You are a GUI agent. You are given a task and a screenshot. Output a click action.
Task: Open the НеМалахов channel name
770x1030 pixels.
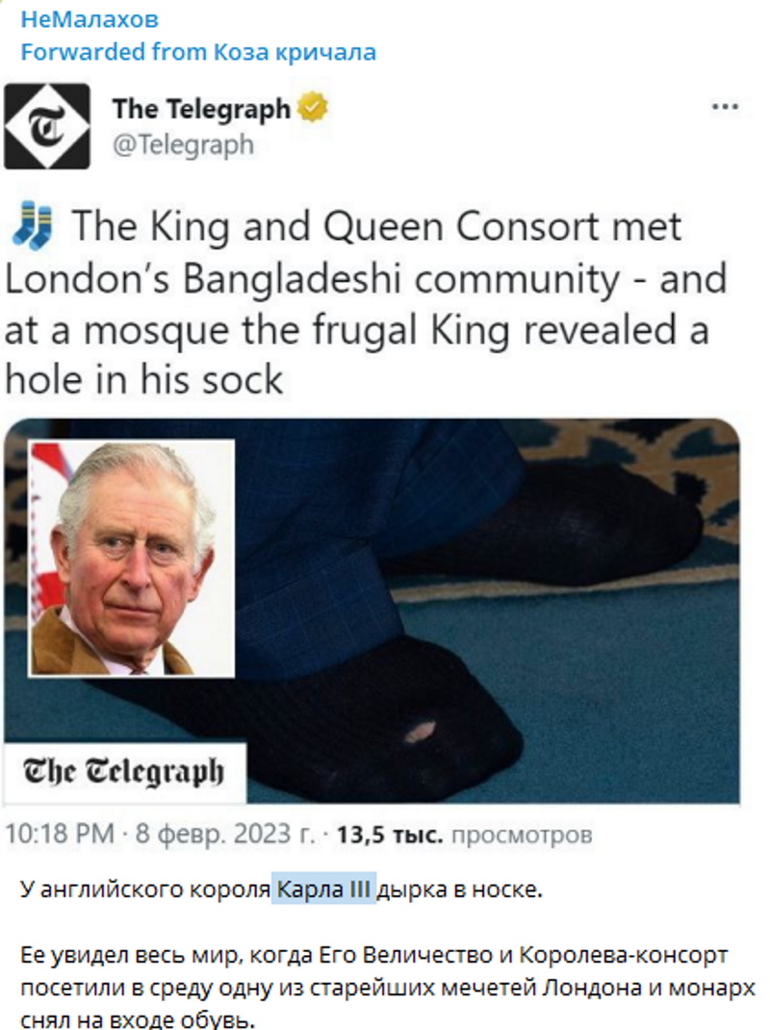click(x=90, y=19)
